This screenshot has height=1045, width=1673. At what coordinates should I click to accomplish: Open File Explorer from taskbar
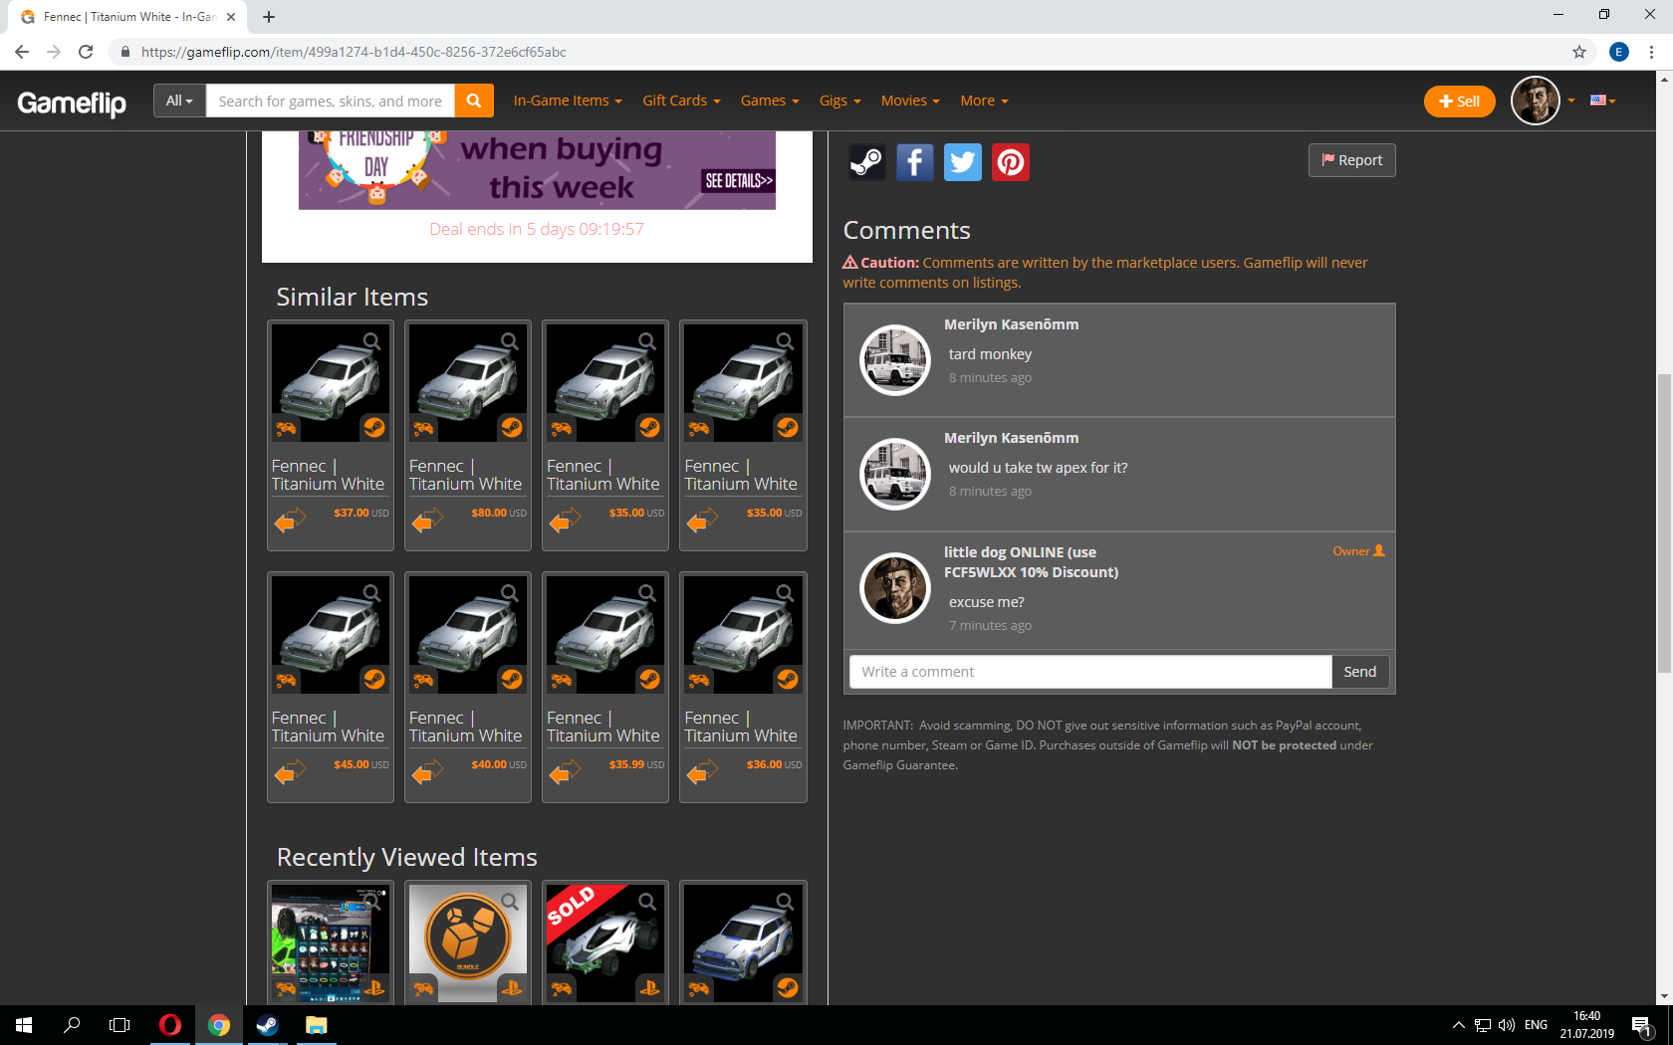316,1025
